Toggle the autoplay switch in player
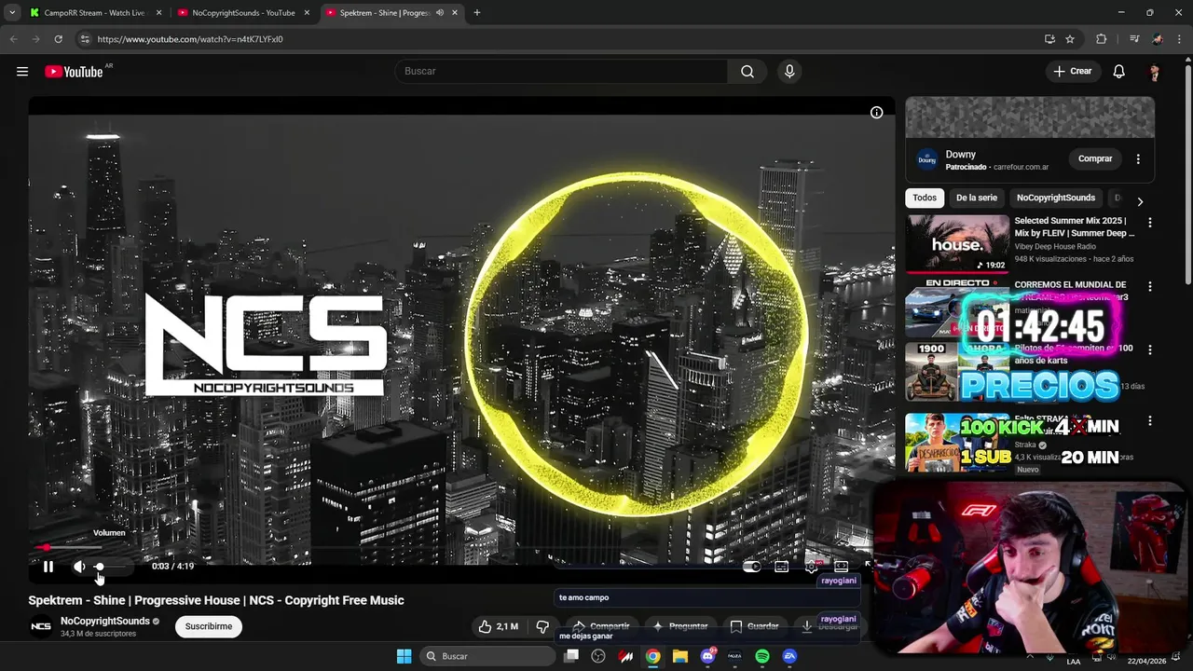Screen dimensions: 1193x671 tap(752, 567)
